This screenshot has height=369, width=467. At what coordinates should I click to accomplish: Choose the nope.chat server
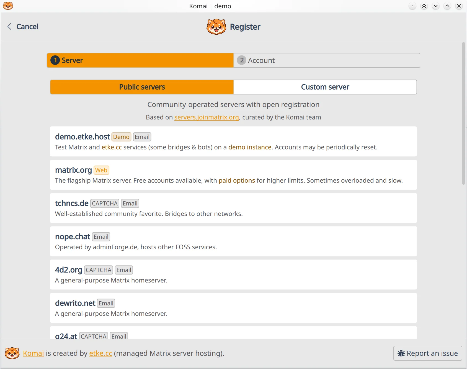[x=233, y=241]
